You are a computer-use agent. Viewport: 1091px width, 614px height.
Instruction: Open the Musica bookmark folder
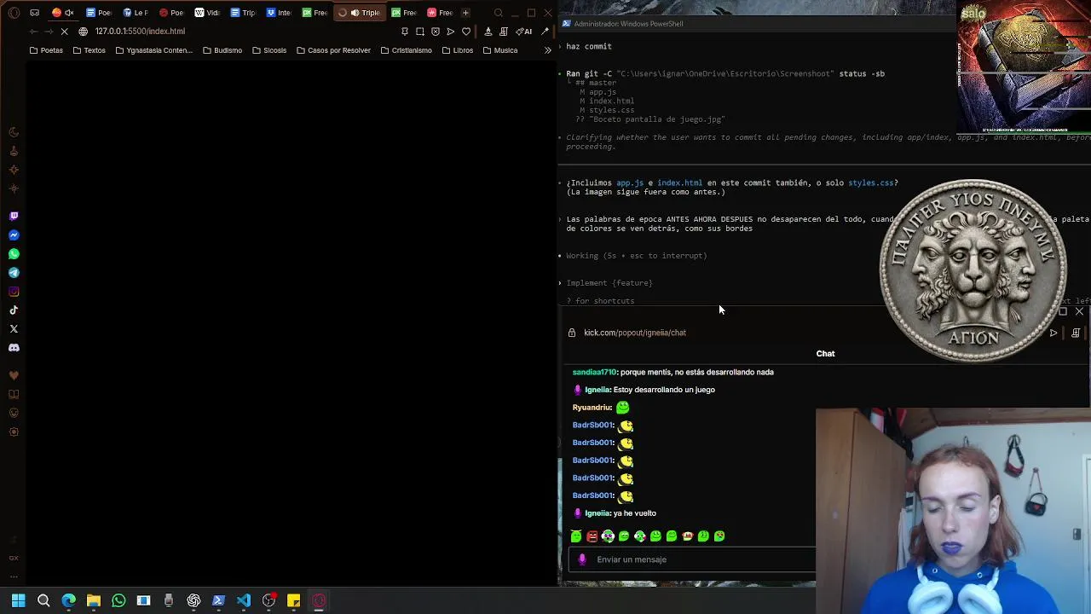pos(500,50)
